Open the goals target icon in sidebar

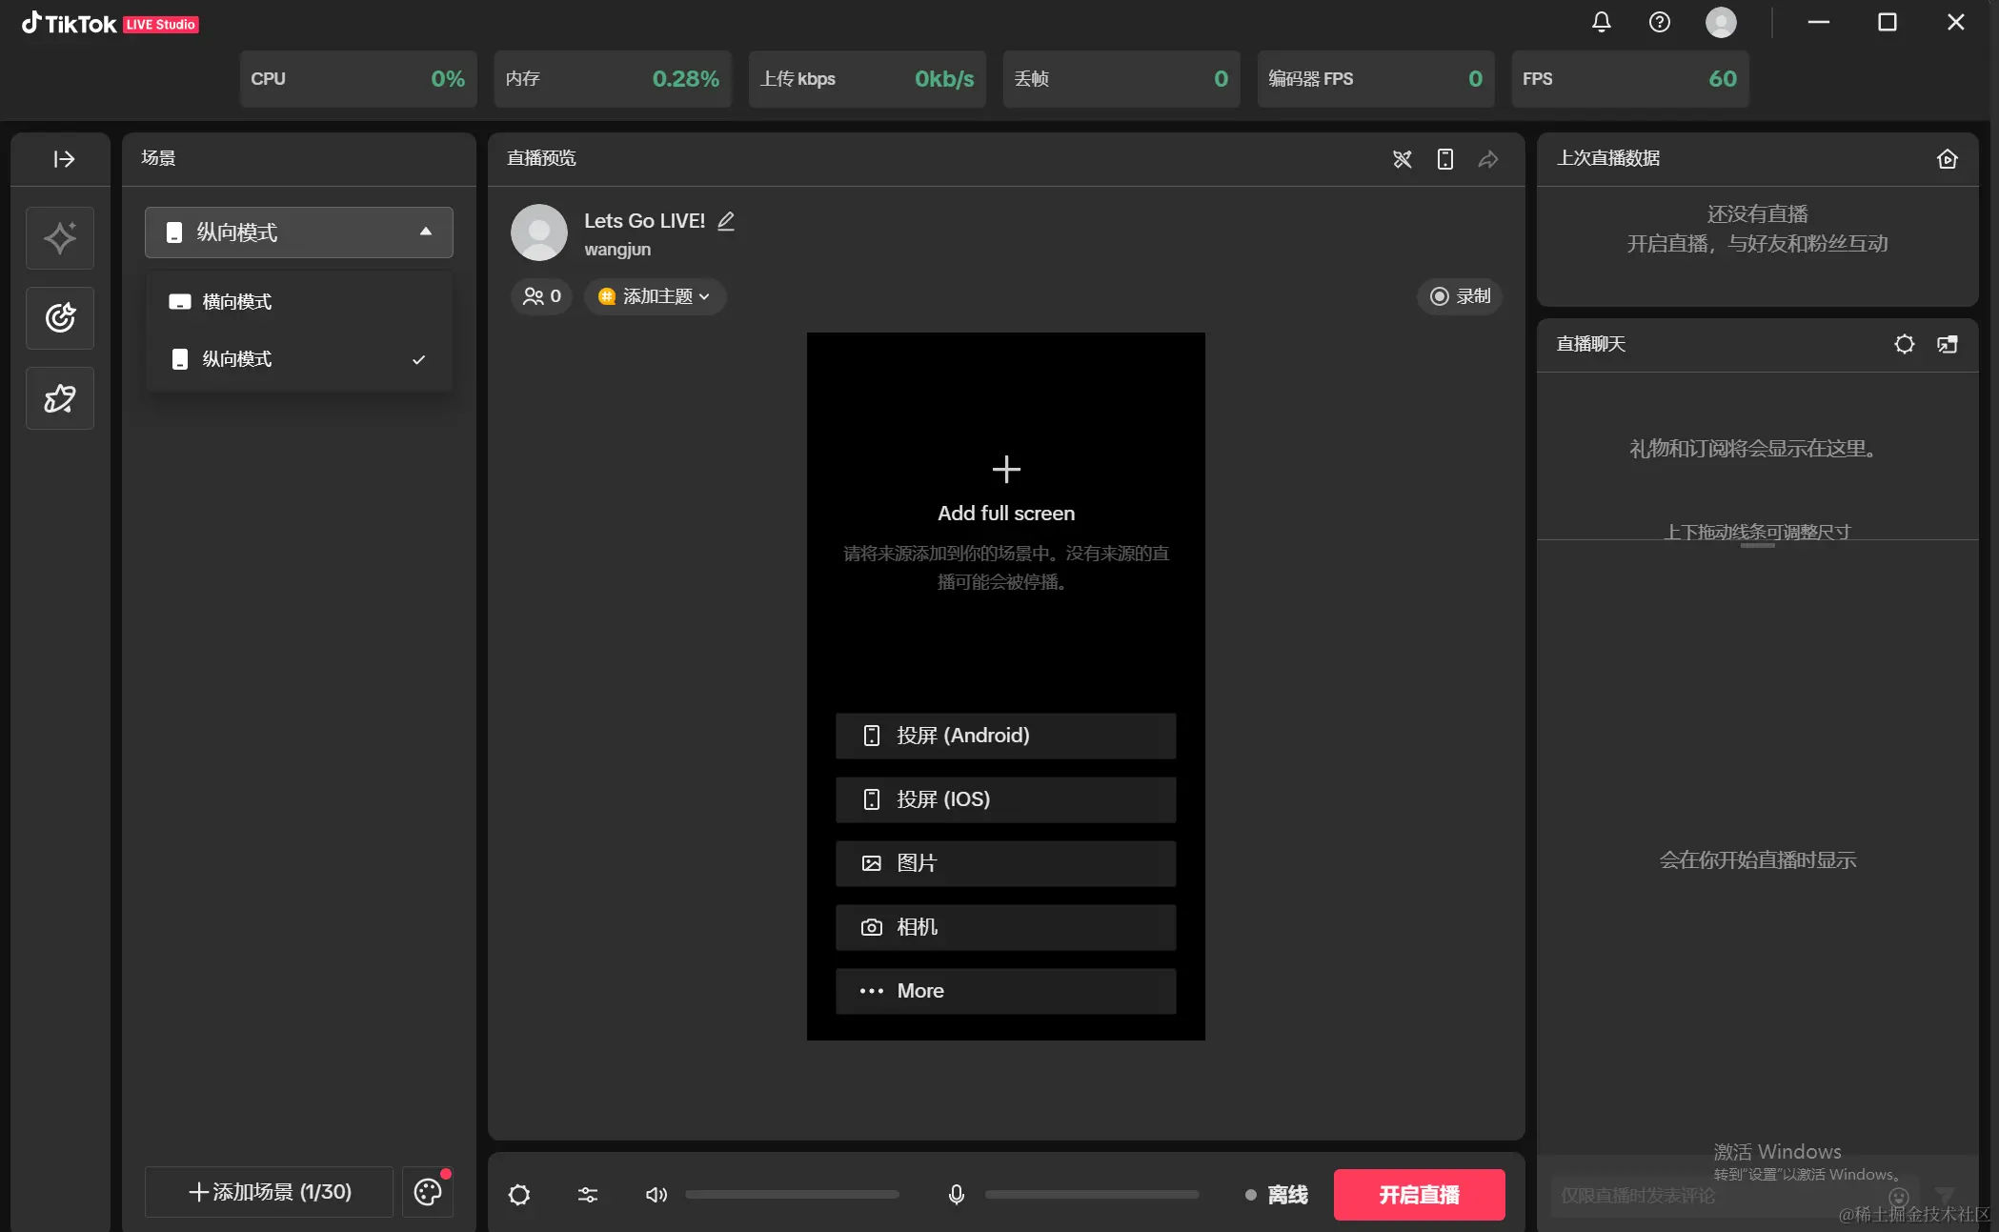pyautogui.click(x=60, y=317)
